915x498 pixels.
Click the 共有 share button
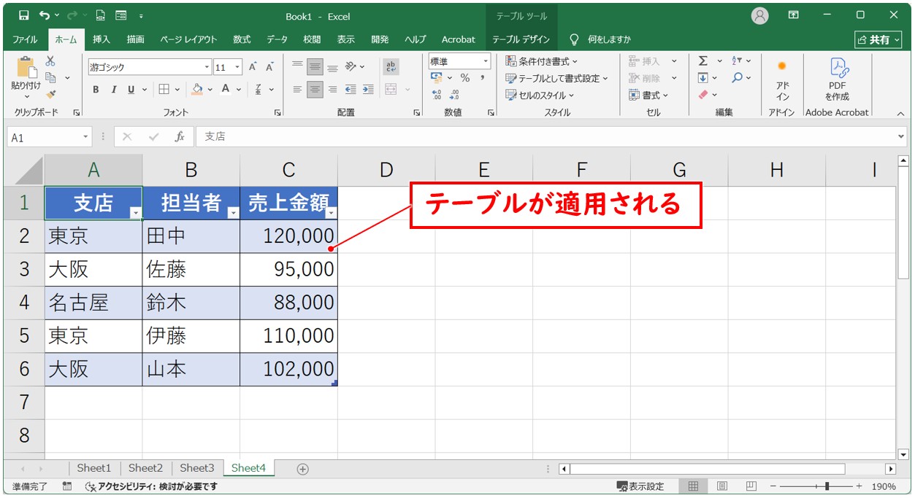(x=878, y=39)
